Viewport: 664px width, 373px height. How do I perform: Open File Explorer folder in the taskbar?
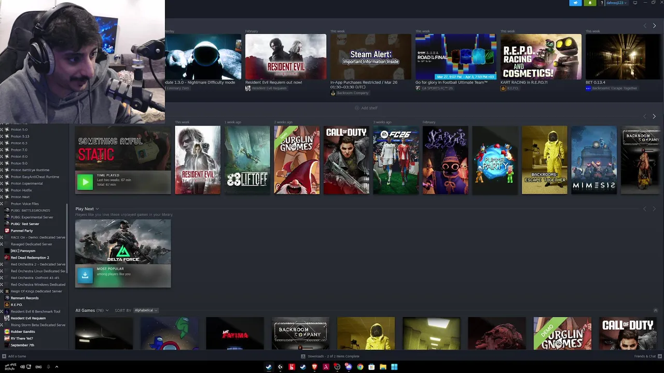click(x=383, y=367)
